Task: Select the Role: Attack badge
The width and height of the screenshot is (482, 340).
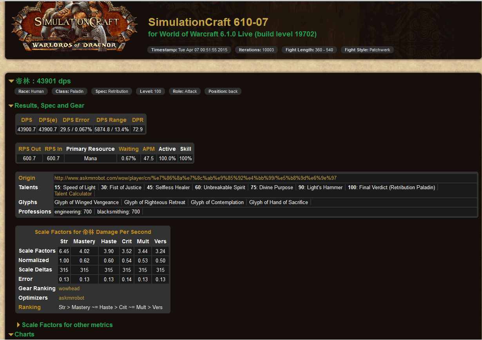Action: click(185, 91)
